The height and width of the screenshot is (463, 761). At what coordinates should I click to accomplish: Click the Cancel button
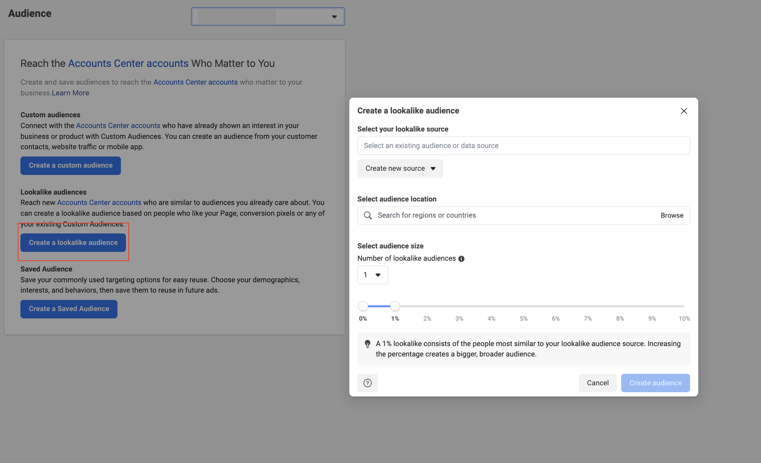598,383
